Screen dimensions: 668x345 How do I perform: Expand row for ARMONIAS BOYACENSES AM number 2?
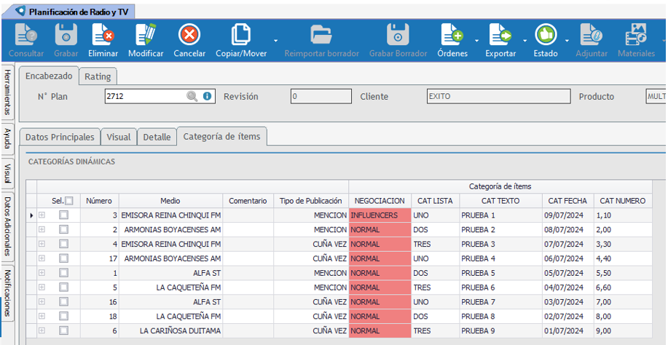tap(42, 230)
